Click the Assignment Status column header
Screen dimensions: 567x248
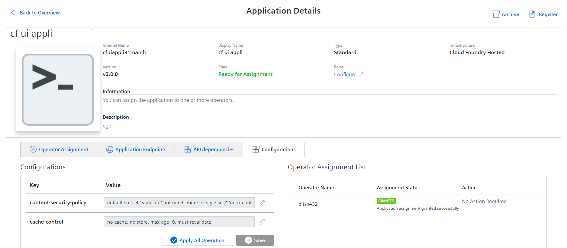pos(398,187)
